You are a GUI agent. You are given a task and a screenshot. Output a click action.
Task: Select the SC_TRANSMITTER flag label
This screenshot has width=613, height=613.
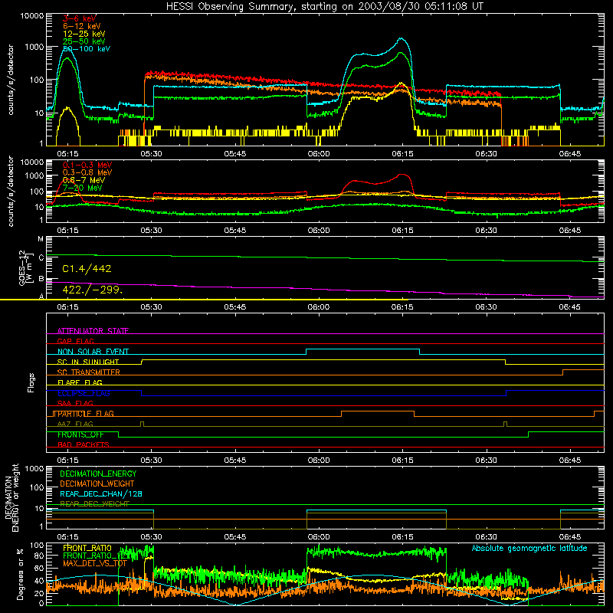pyautogui.click(x=89, y=372)
